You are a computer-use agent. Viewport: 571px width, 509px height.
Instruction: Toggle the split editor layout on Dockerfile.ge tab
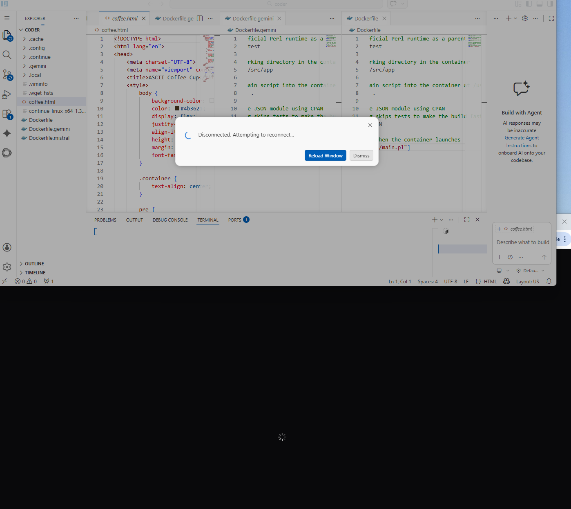199,18
